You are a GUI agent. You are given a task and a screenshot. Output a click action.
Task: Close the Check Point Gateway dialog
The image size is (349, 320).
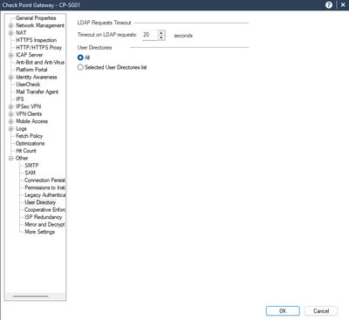343,5
